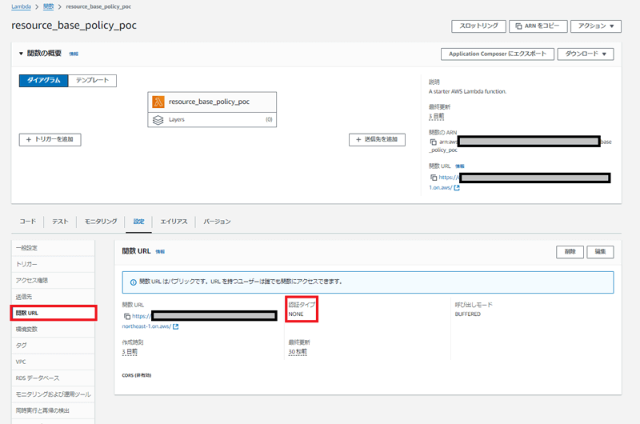Go to Lambda in the breadcrumb
The width and height of the screenshot is (640, 424).
click(x=22, y=6)
